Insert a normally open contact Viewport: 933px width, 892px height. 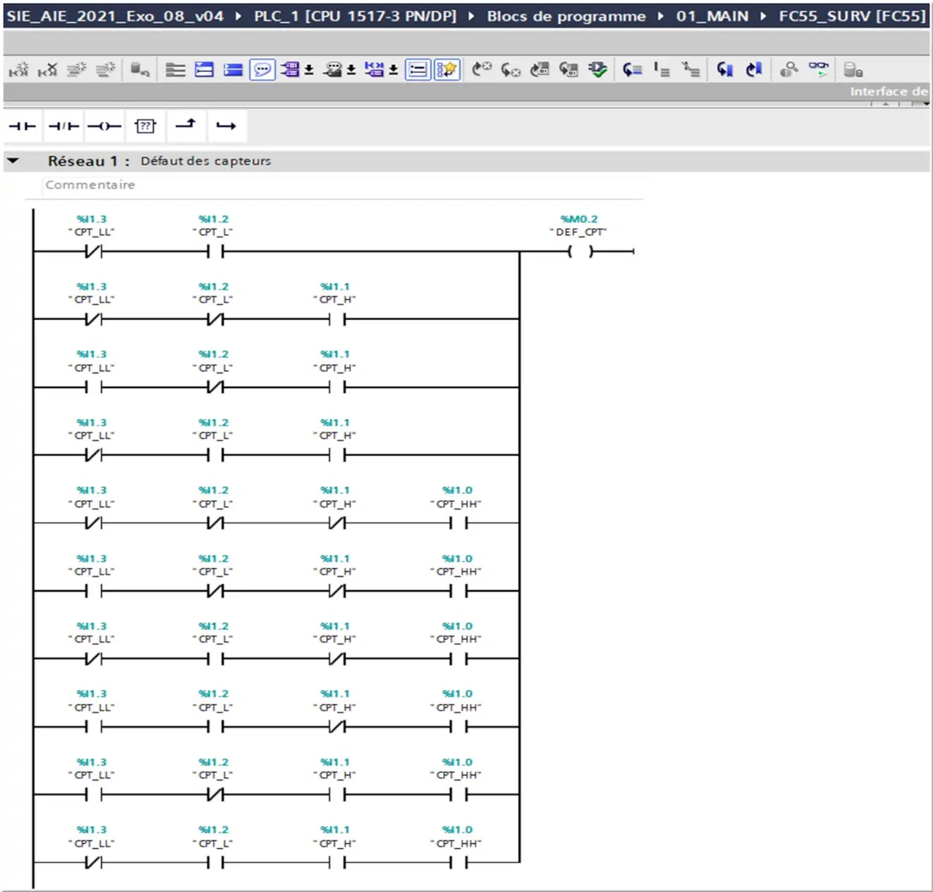[x=22, y=126]
